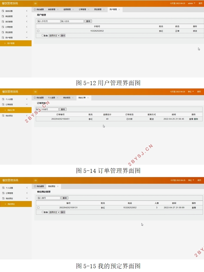Viewport: 204px width, 272px height.
Task: Click the 输入编号 input field in reservation screenshot
Action: click(49, 198)
